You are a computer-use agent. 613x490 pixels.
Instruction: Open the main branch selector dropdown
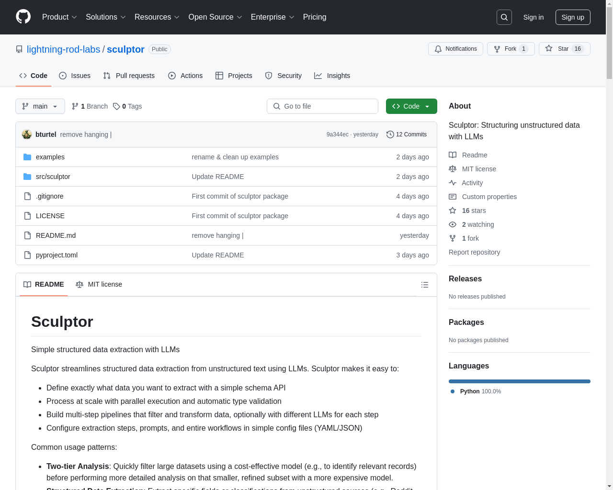(x=40, y=106)
